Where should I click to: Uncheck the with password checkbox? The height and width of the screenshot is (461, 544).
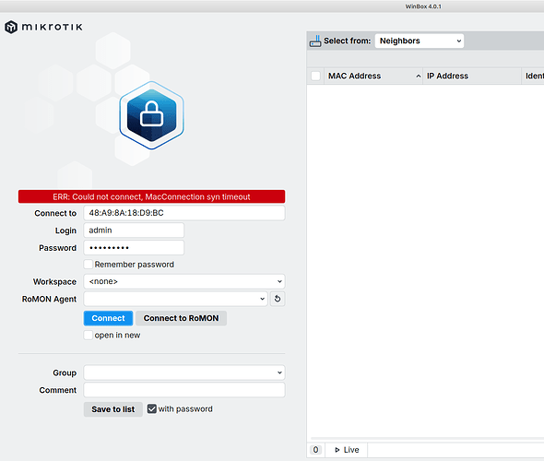pos(151,409)
